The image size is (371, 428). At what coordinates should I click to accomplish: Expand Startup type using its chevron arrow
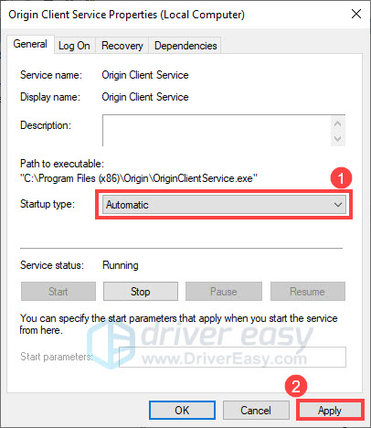338,205
